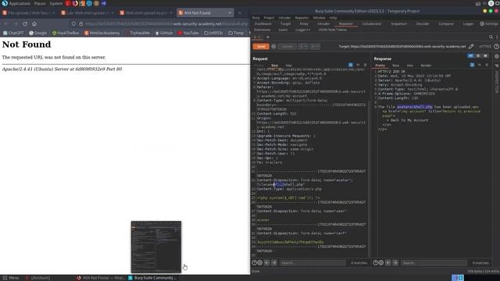This screenshot has height=281, width=500.
Task: Open the search icon in Repeater tab bar
Action: click(491, 37)
